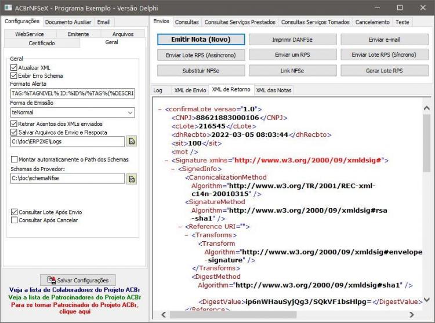
Task: Click the ACBrNFSeX application title icon
Action: pyautogui.click(x=8, y=8)
